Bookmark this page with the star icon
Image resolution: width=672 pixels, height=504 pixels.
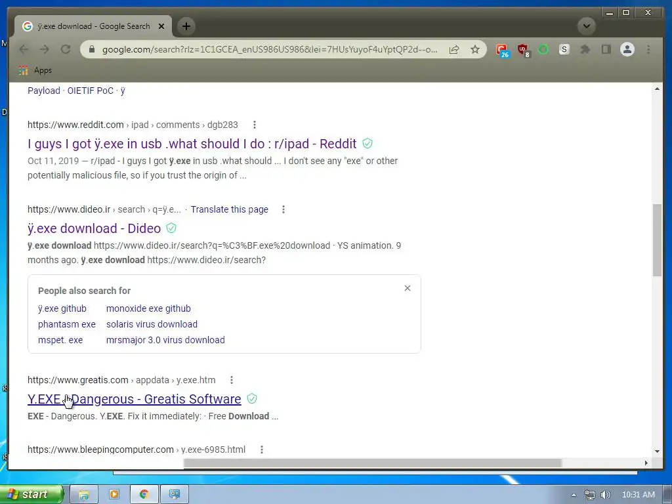tap(475, 50)
